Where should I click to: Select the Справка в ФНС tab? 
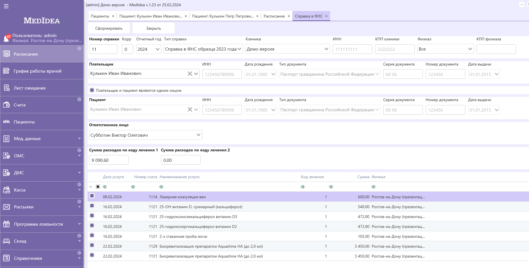click(309, 16)
